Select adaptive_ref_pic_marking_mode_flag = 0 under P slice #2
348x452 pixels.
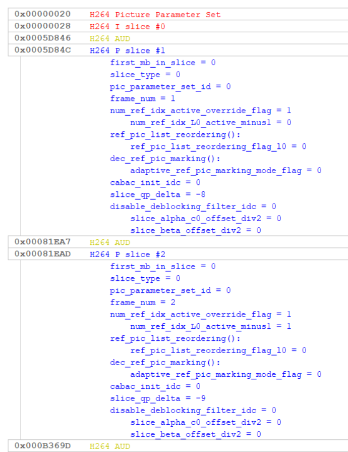pos(226,374)
